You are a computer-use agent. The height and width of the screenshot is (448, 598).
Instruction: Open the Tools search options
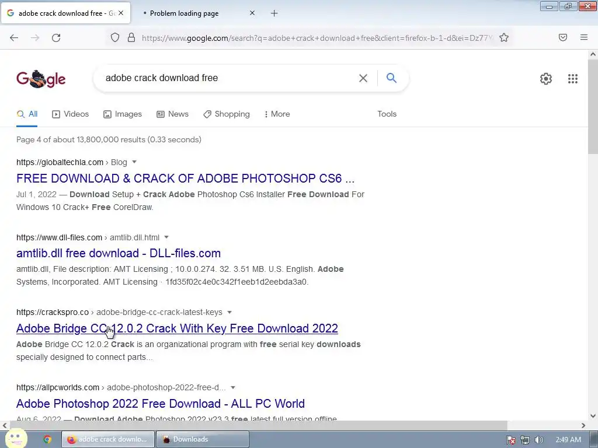pyautogui.click(x=387, y=114)
